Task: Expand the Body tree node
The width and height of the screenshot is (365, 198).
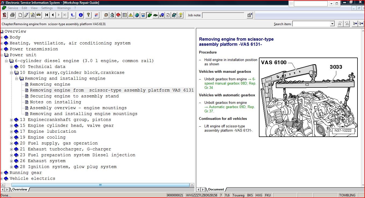Action: [2, 37]
